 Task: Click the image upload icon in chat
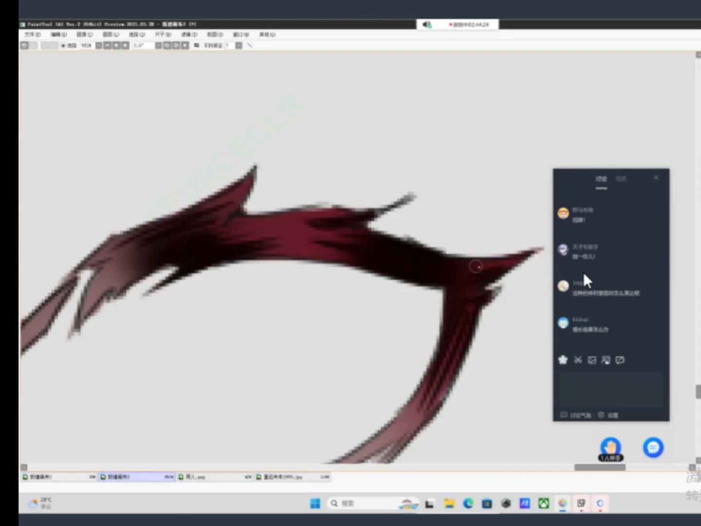(x=592, y=360)
